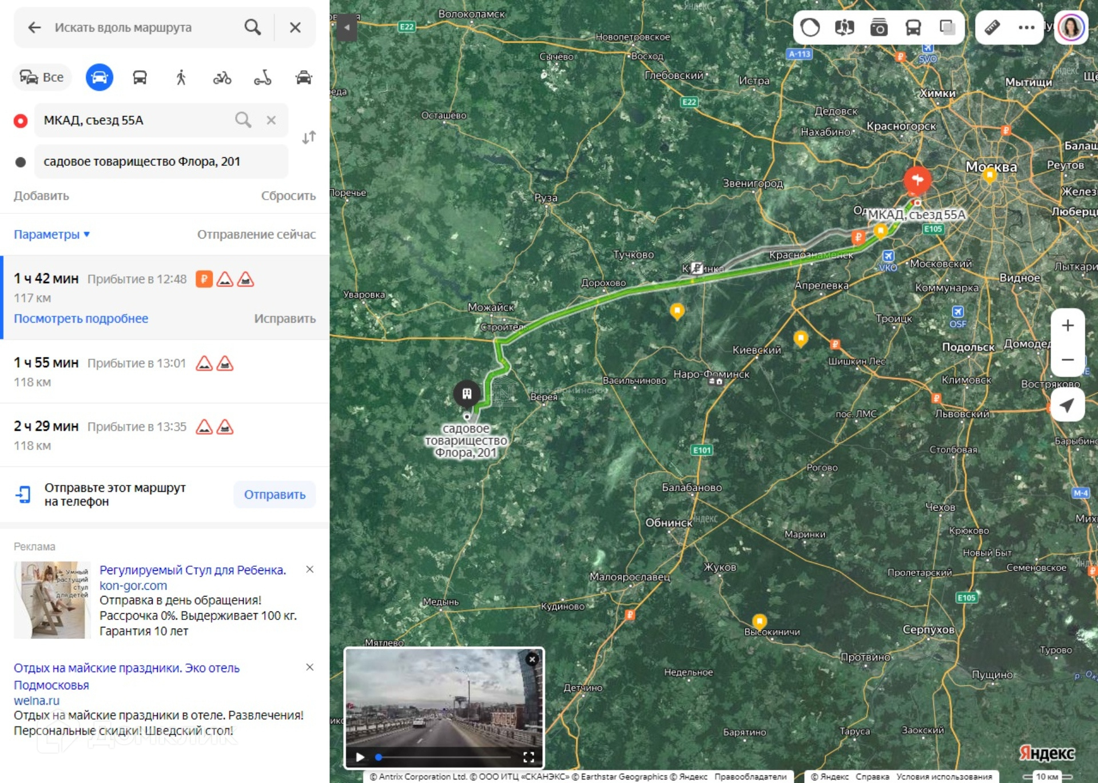Close the welna.ru hotel advertisement

coord(309,667)
